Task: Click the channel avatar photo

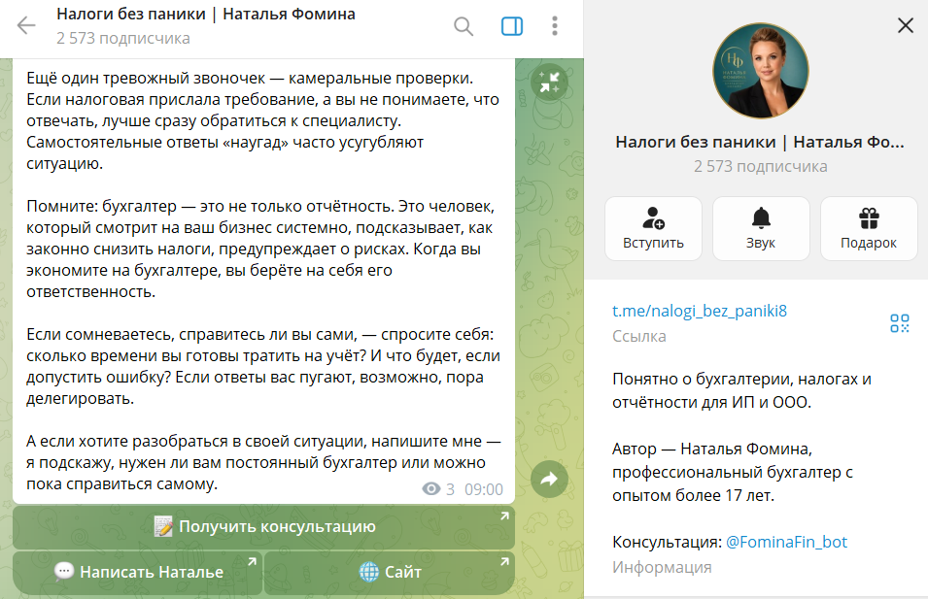Action: 761,71
